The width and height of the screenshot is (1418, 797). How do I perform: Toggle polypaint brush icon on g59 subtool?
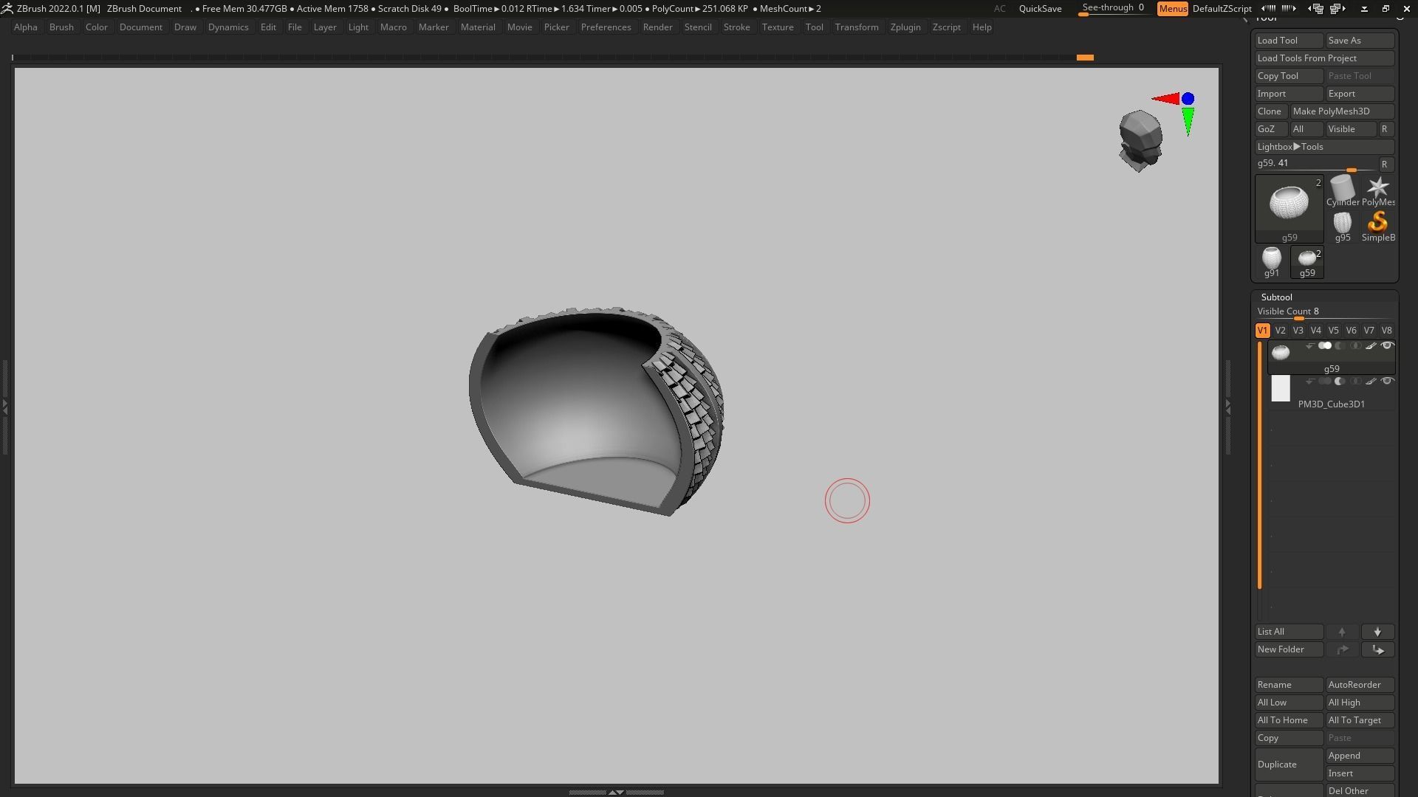point(1371,346)
